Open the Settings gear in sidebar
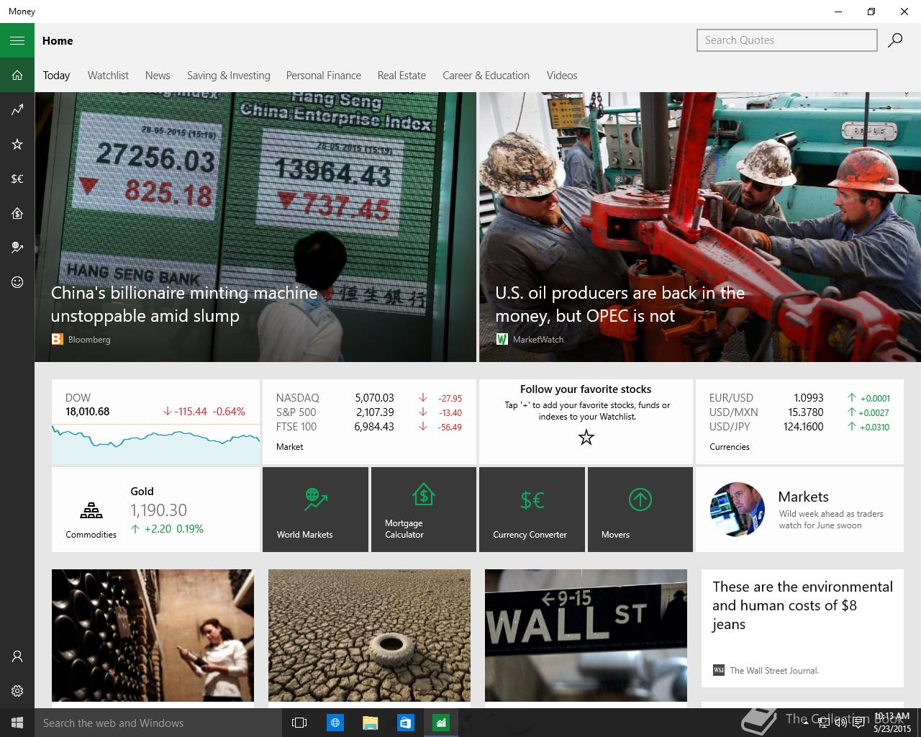The height and width of the screenshot is (737, 921). click(x=17, y=691)
